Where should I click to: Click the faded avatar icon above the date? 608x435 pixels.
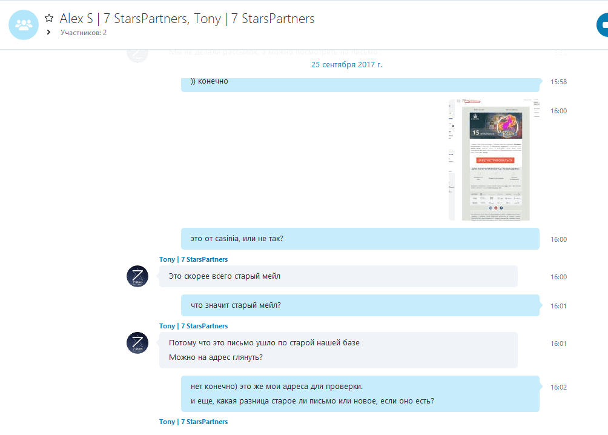137,53
